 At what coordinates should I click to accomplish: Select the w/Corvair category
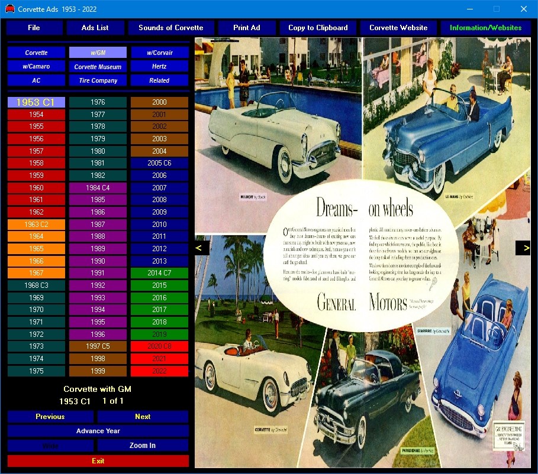[160, 53]
